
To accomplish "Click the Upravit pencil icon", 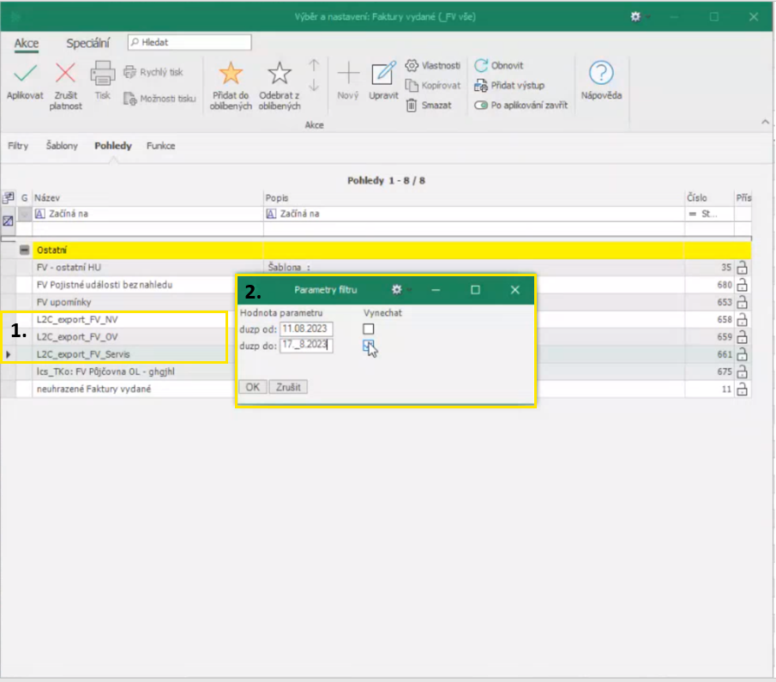I will point(383,74).
